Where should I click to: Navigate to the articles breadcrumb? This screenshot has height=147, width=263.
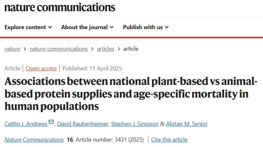coord(106,49)
